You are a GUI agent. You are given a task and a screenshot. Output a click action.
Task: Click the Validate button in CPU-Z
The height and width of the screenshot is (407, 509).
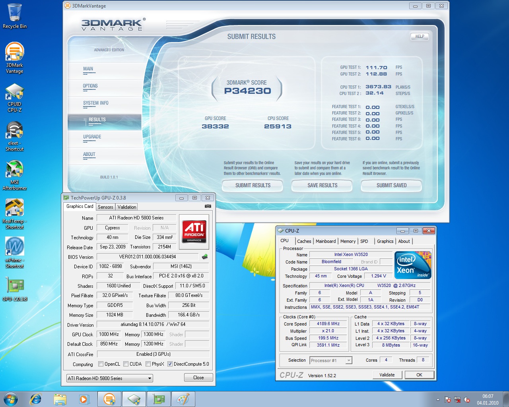click(387, 375)
